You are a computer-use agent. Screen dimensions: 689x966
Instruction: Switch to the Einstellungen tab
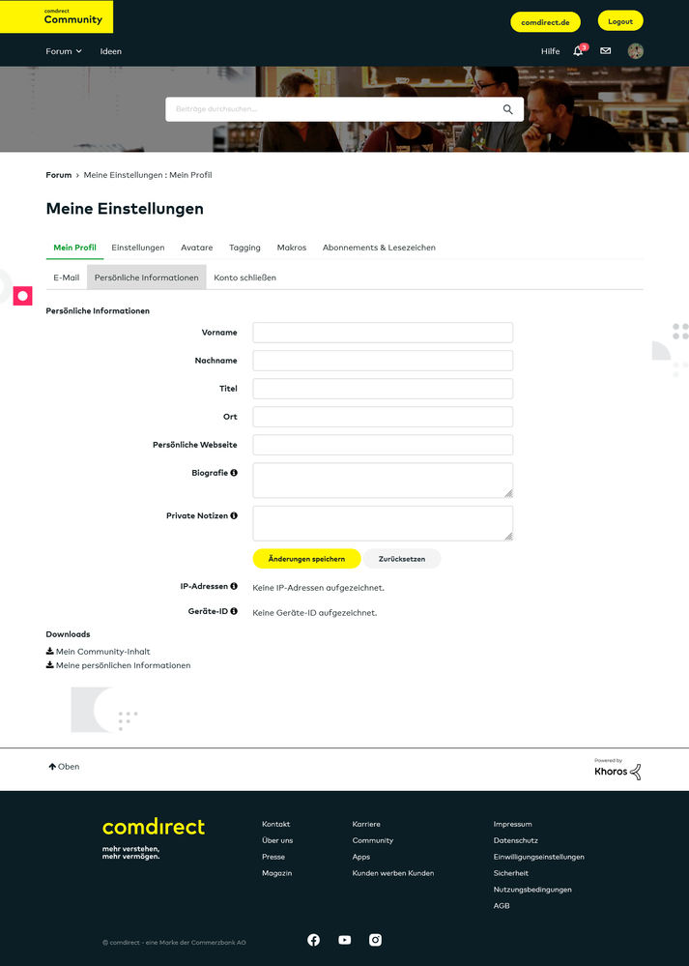[x=138, y=247]
